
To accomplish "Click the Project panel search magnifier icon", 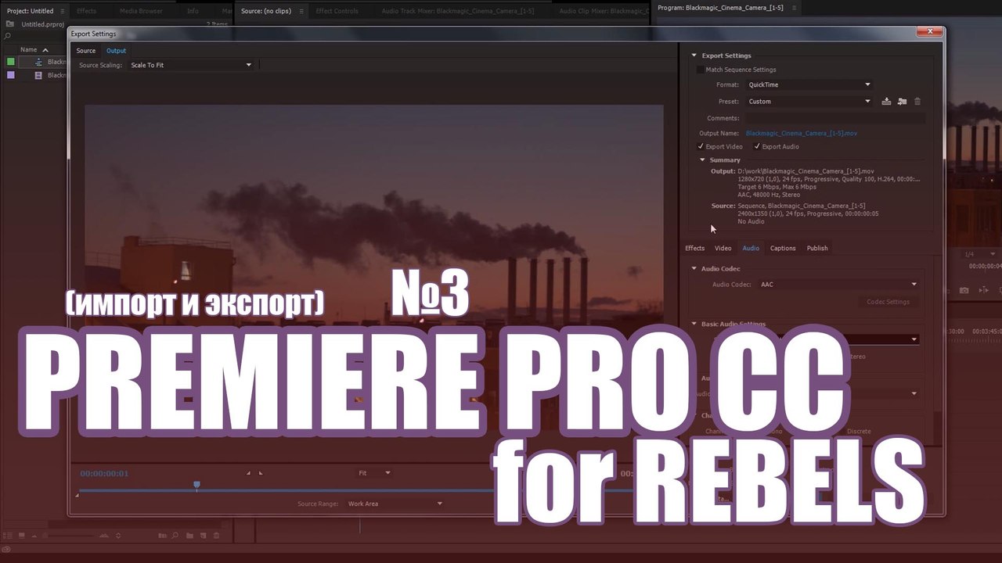I will (x=8, y=36).
